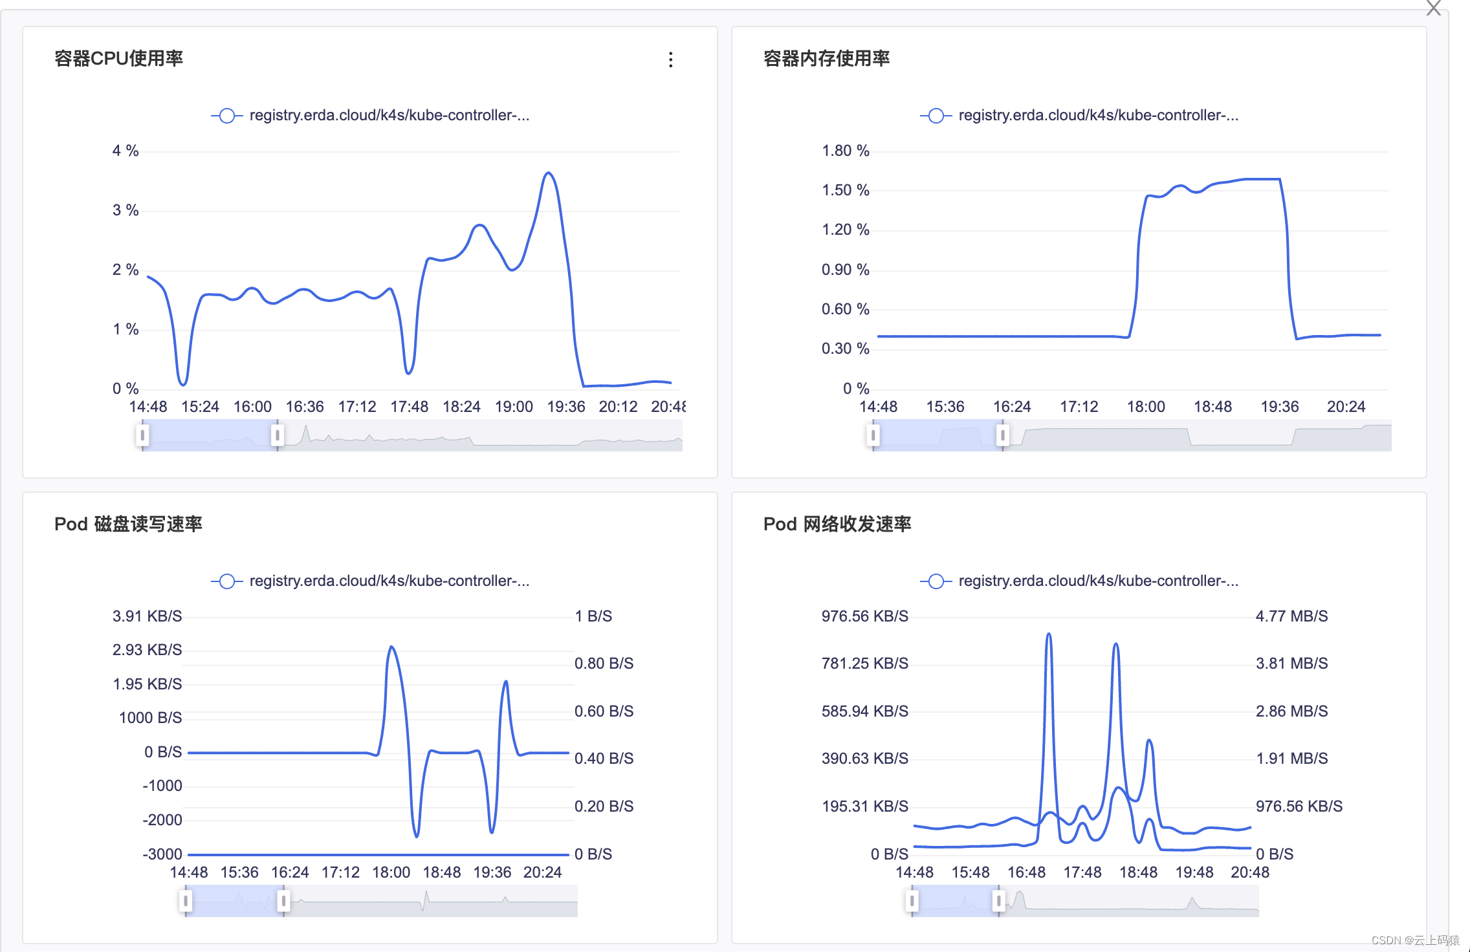Click the CPU chart zoom slider left handle
The image size is (1470, 952).
point(143,435)
